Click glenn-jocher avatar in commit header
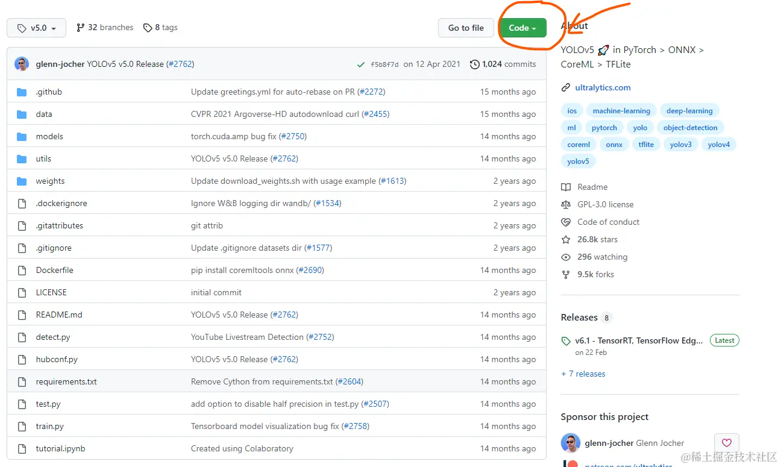Screen dimensions: 781x467 tap(22, 64)
